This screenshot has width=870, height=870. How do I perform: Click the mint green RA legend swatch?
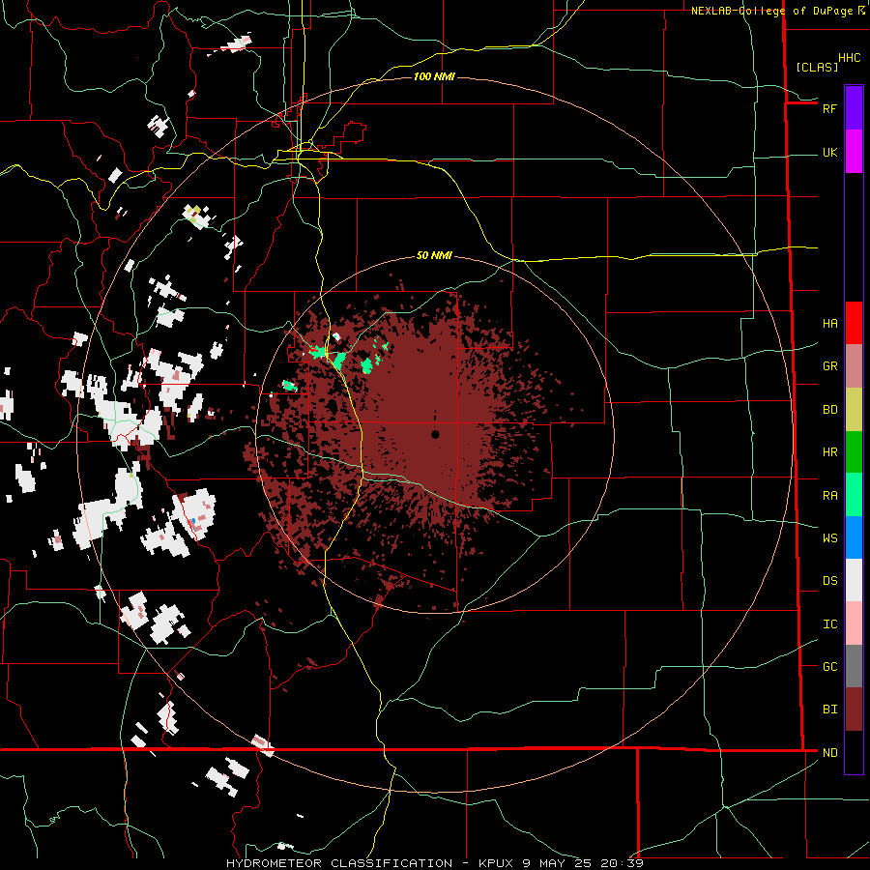coord(854,495)
